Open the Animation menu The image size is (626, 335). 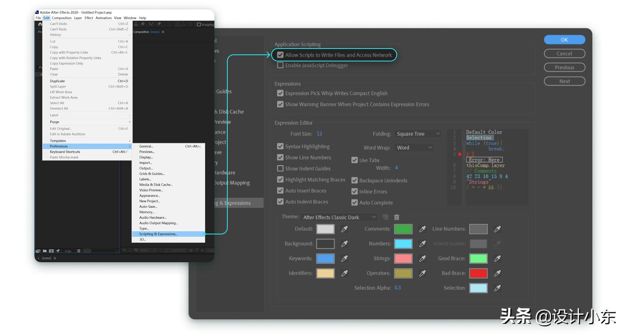[104, 18]
